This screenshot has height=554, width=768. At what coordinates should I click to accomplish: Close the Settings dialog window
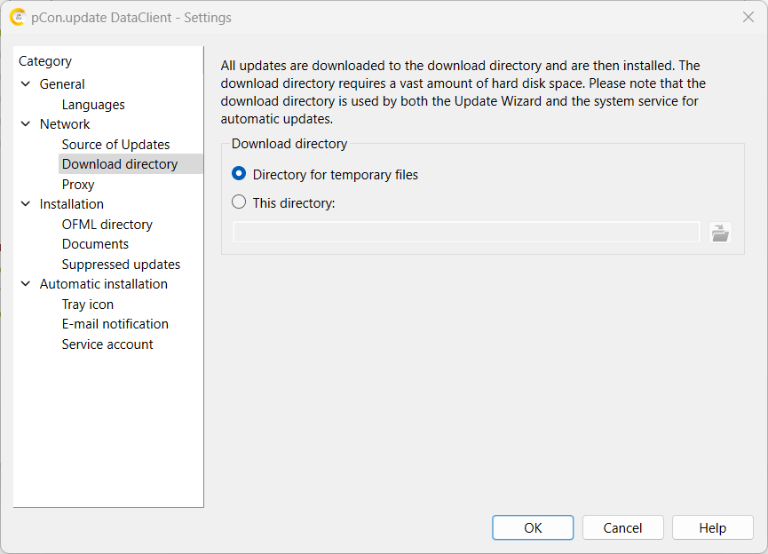[748, 17]
